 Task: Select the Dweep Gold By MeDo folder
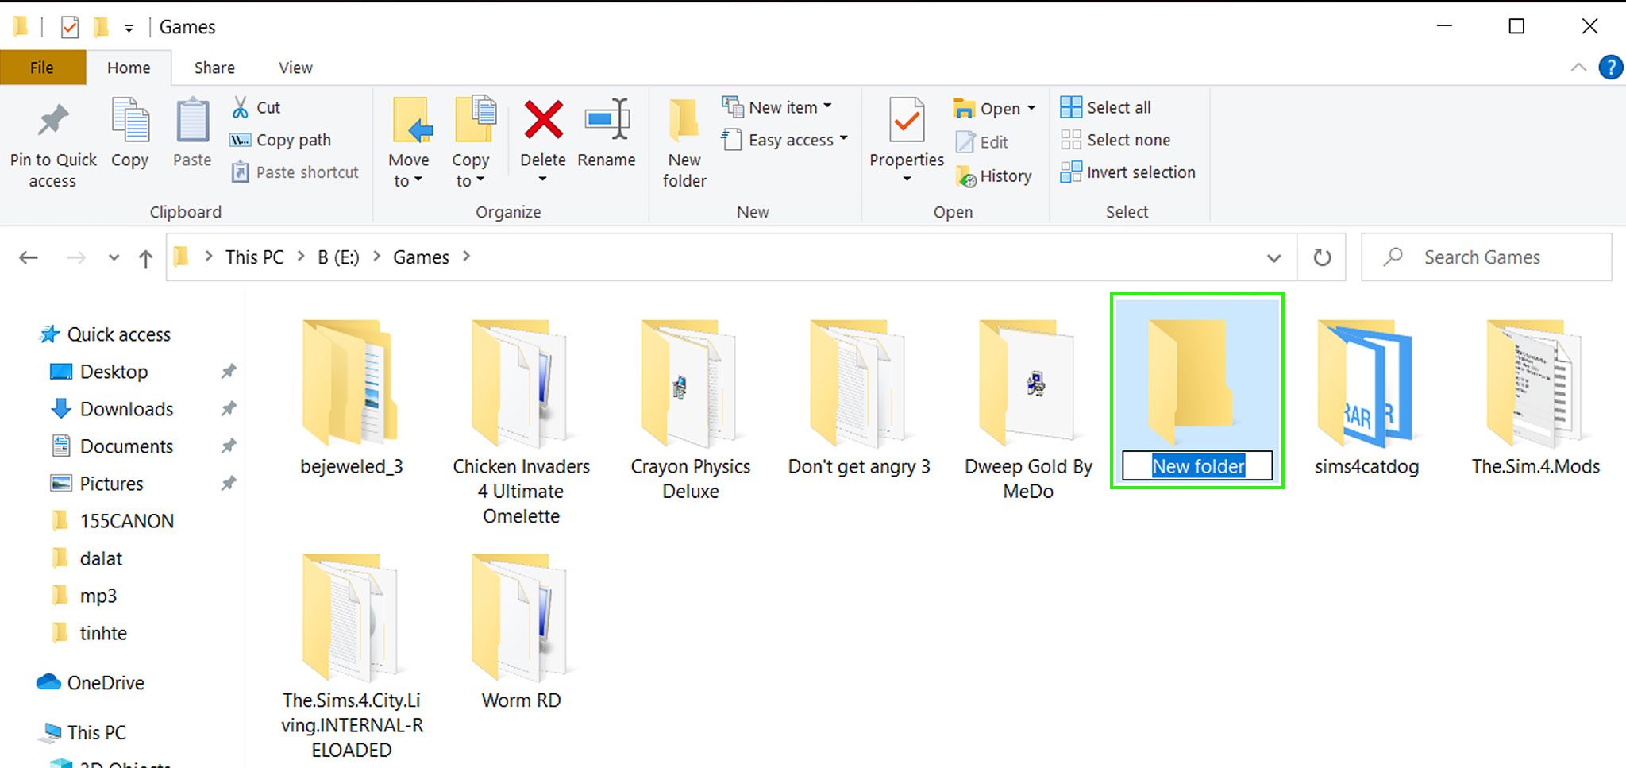click(1028, 411)
